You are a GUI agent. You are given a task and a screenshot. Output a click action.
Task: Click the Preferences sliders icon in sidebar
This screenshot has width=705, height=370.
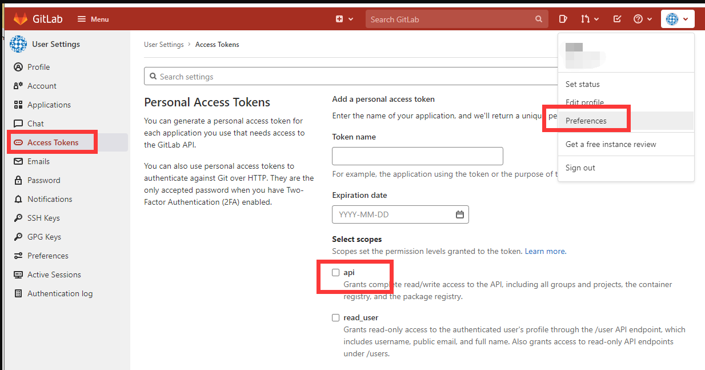point(18,256)
